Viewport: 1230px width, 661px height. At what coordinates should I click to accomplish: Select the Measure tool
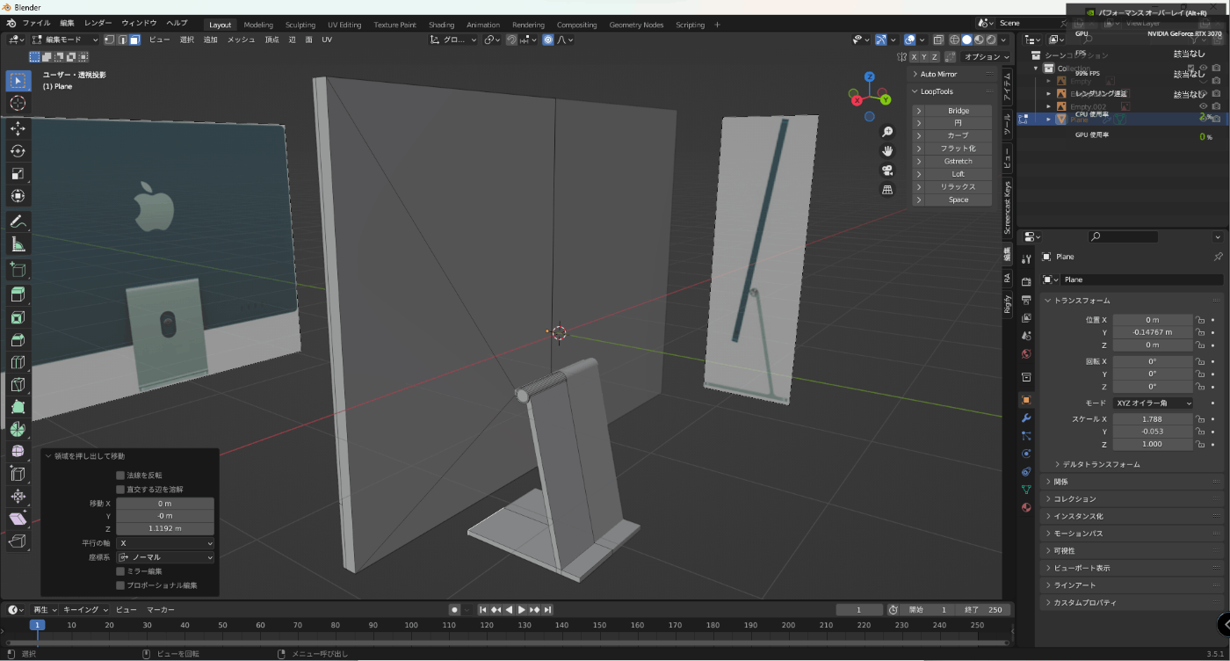(x=18, y=243)
